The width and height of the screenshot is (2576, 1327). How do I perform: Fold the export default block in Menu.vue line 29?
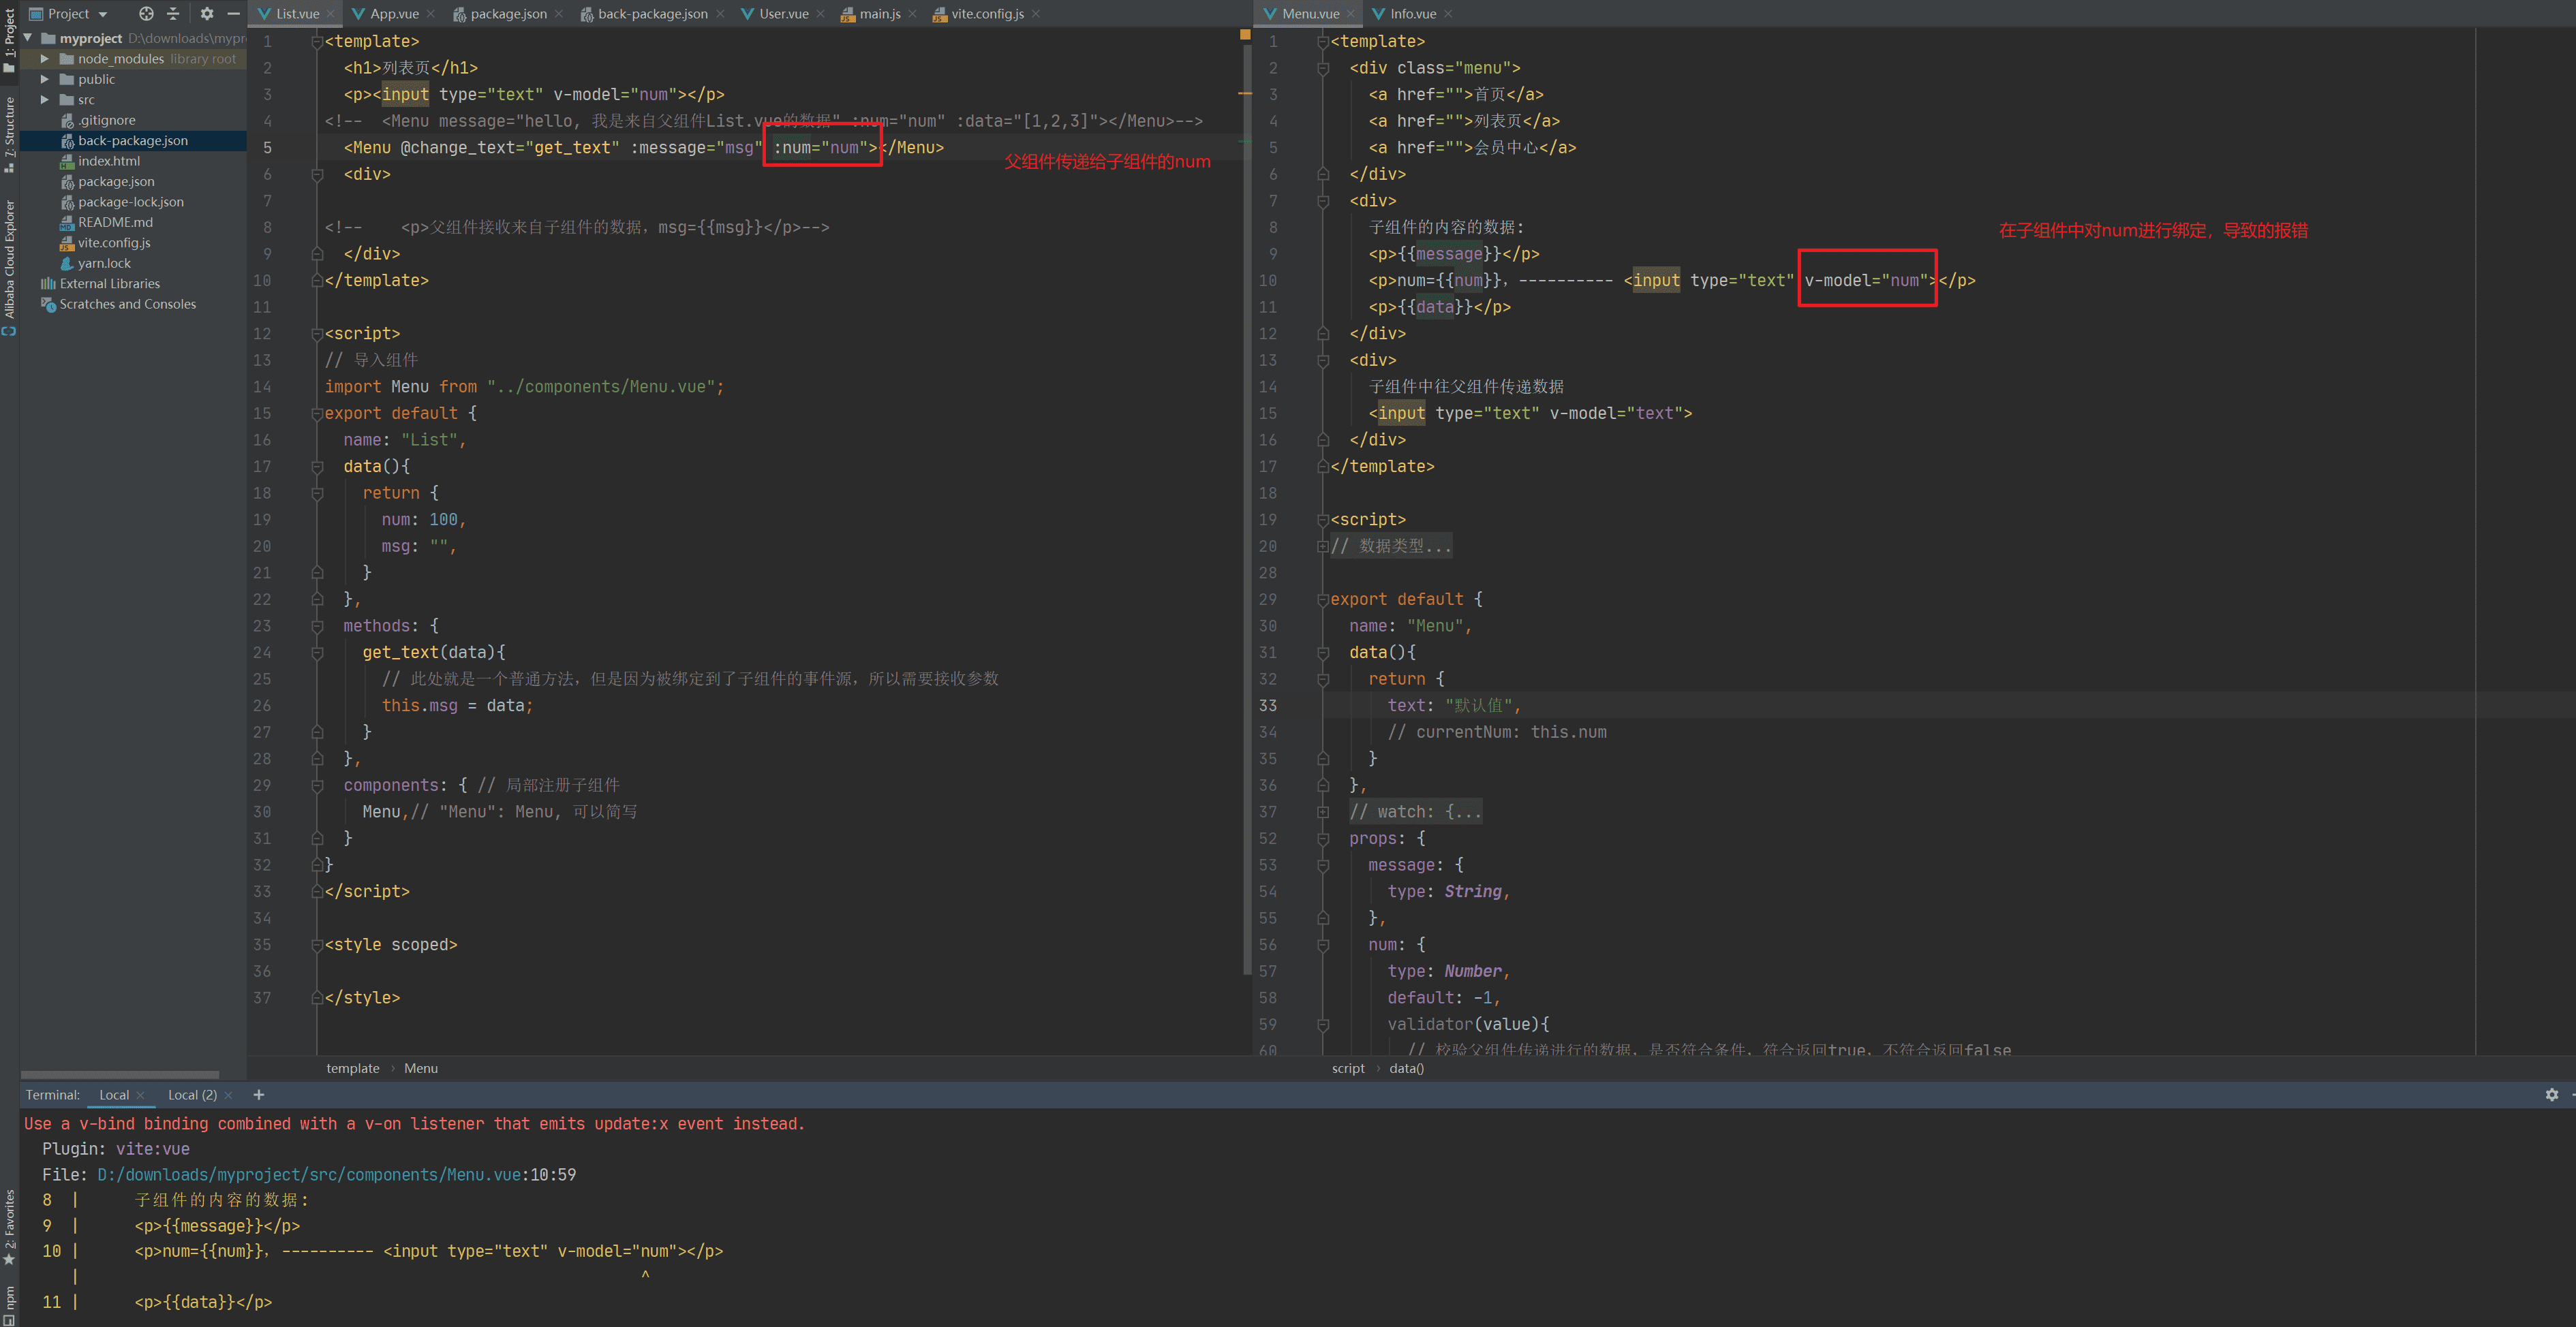pos(1322,599)
